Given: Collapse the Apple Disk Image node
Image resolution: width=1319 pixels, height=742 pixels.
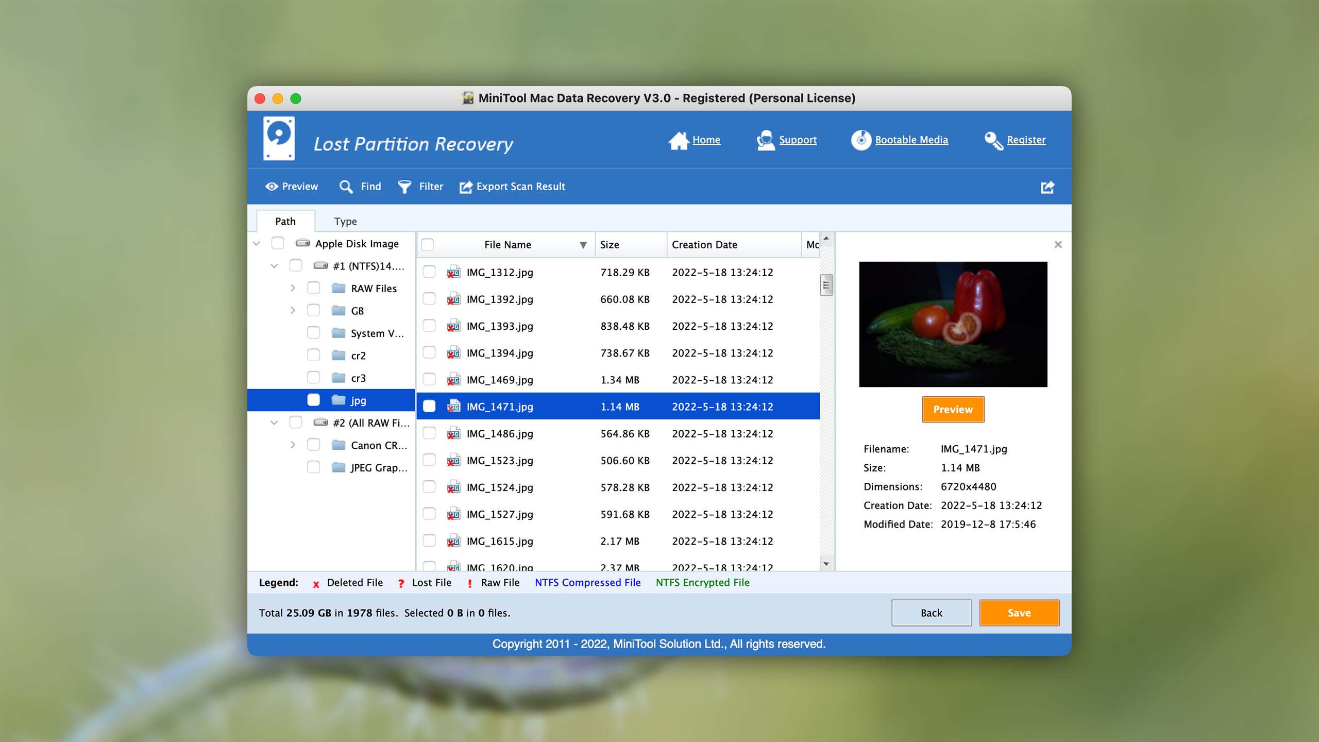Looking at the screenshot, I should [256, 244].
